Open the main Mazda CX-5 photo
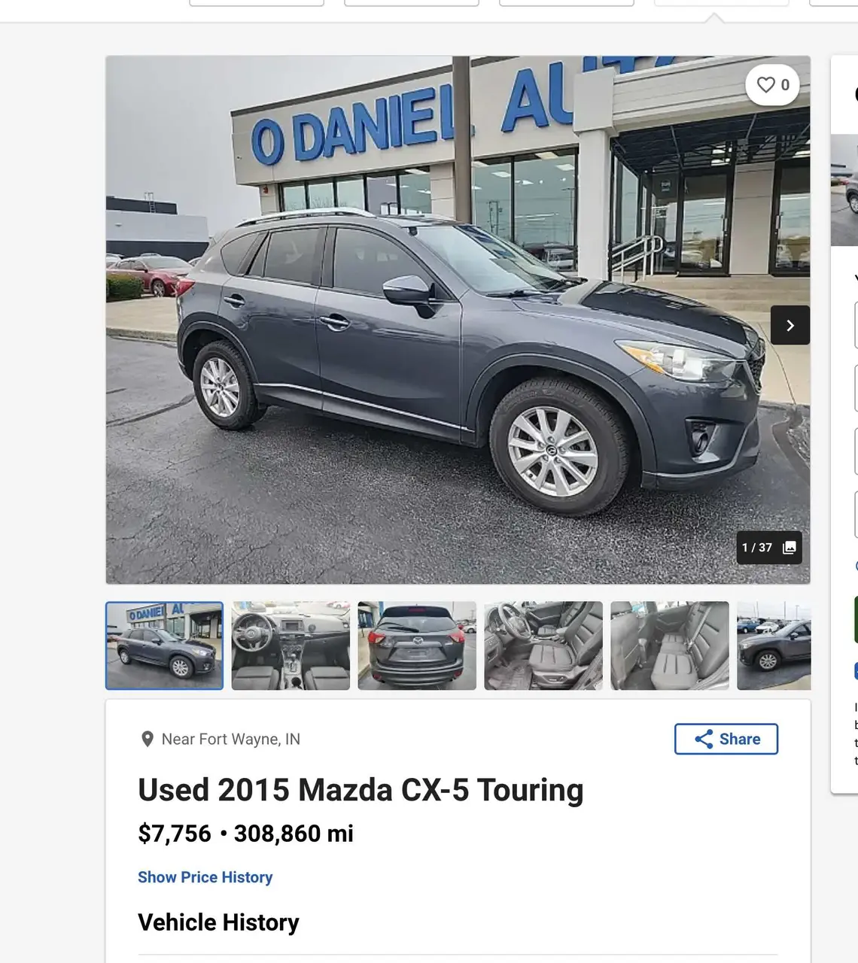This screenshot has width=858, height=963. 458,320
